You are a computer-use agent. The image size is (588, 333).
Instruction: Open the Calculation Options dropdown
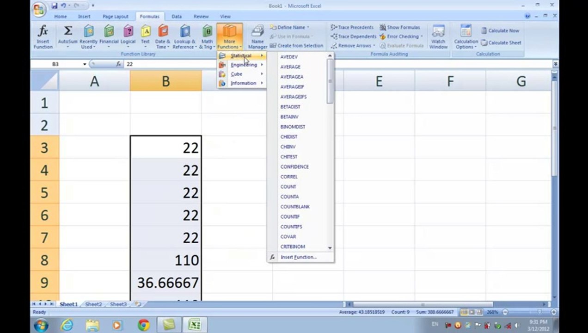[x=465, y=37]
